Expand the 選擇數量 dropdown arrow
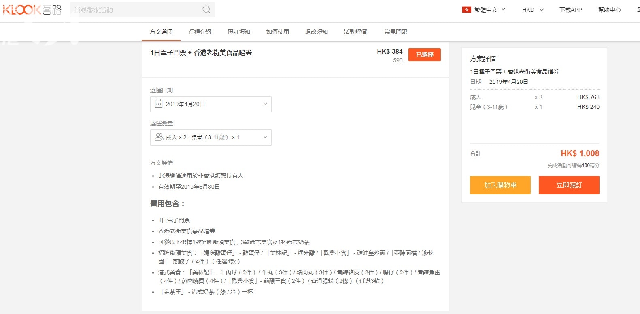Image resolution: width=640 pixels, height=314 pixels. point(265,137)
